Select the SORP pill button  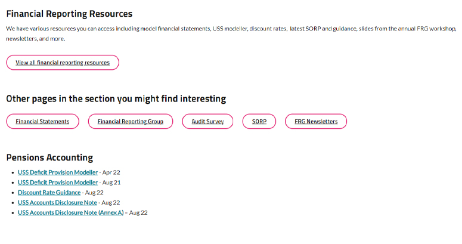pos(259,122)
